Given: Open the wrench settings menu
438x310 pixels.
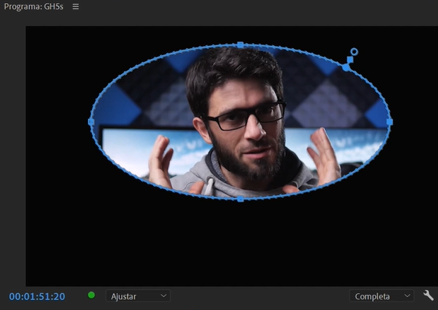Looking at the screenshot, I should click(x=428, y=295).
